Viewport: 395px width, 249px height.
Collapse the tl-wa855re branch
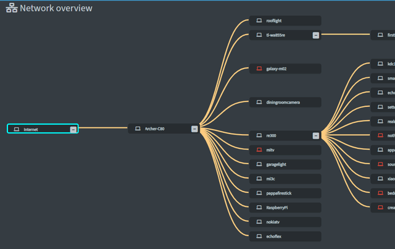[x=316, y=35]
